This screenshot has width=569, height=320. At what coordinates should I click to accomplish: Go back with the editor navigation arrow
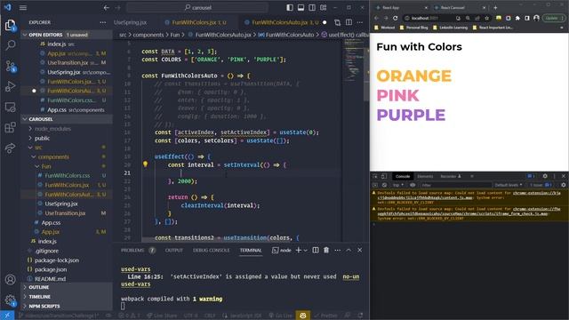coord(107,7)
